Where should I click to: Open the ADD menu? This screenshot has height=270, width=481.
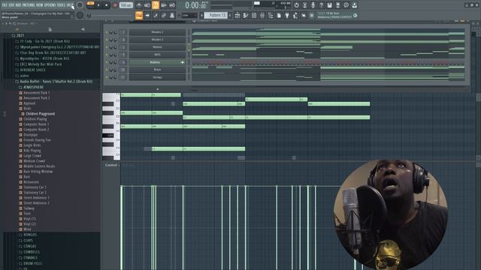pos(18,5)
